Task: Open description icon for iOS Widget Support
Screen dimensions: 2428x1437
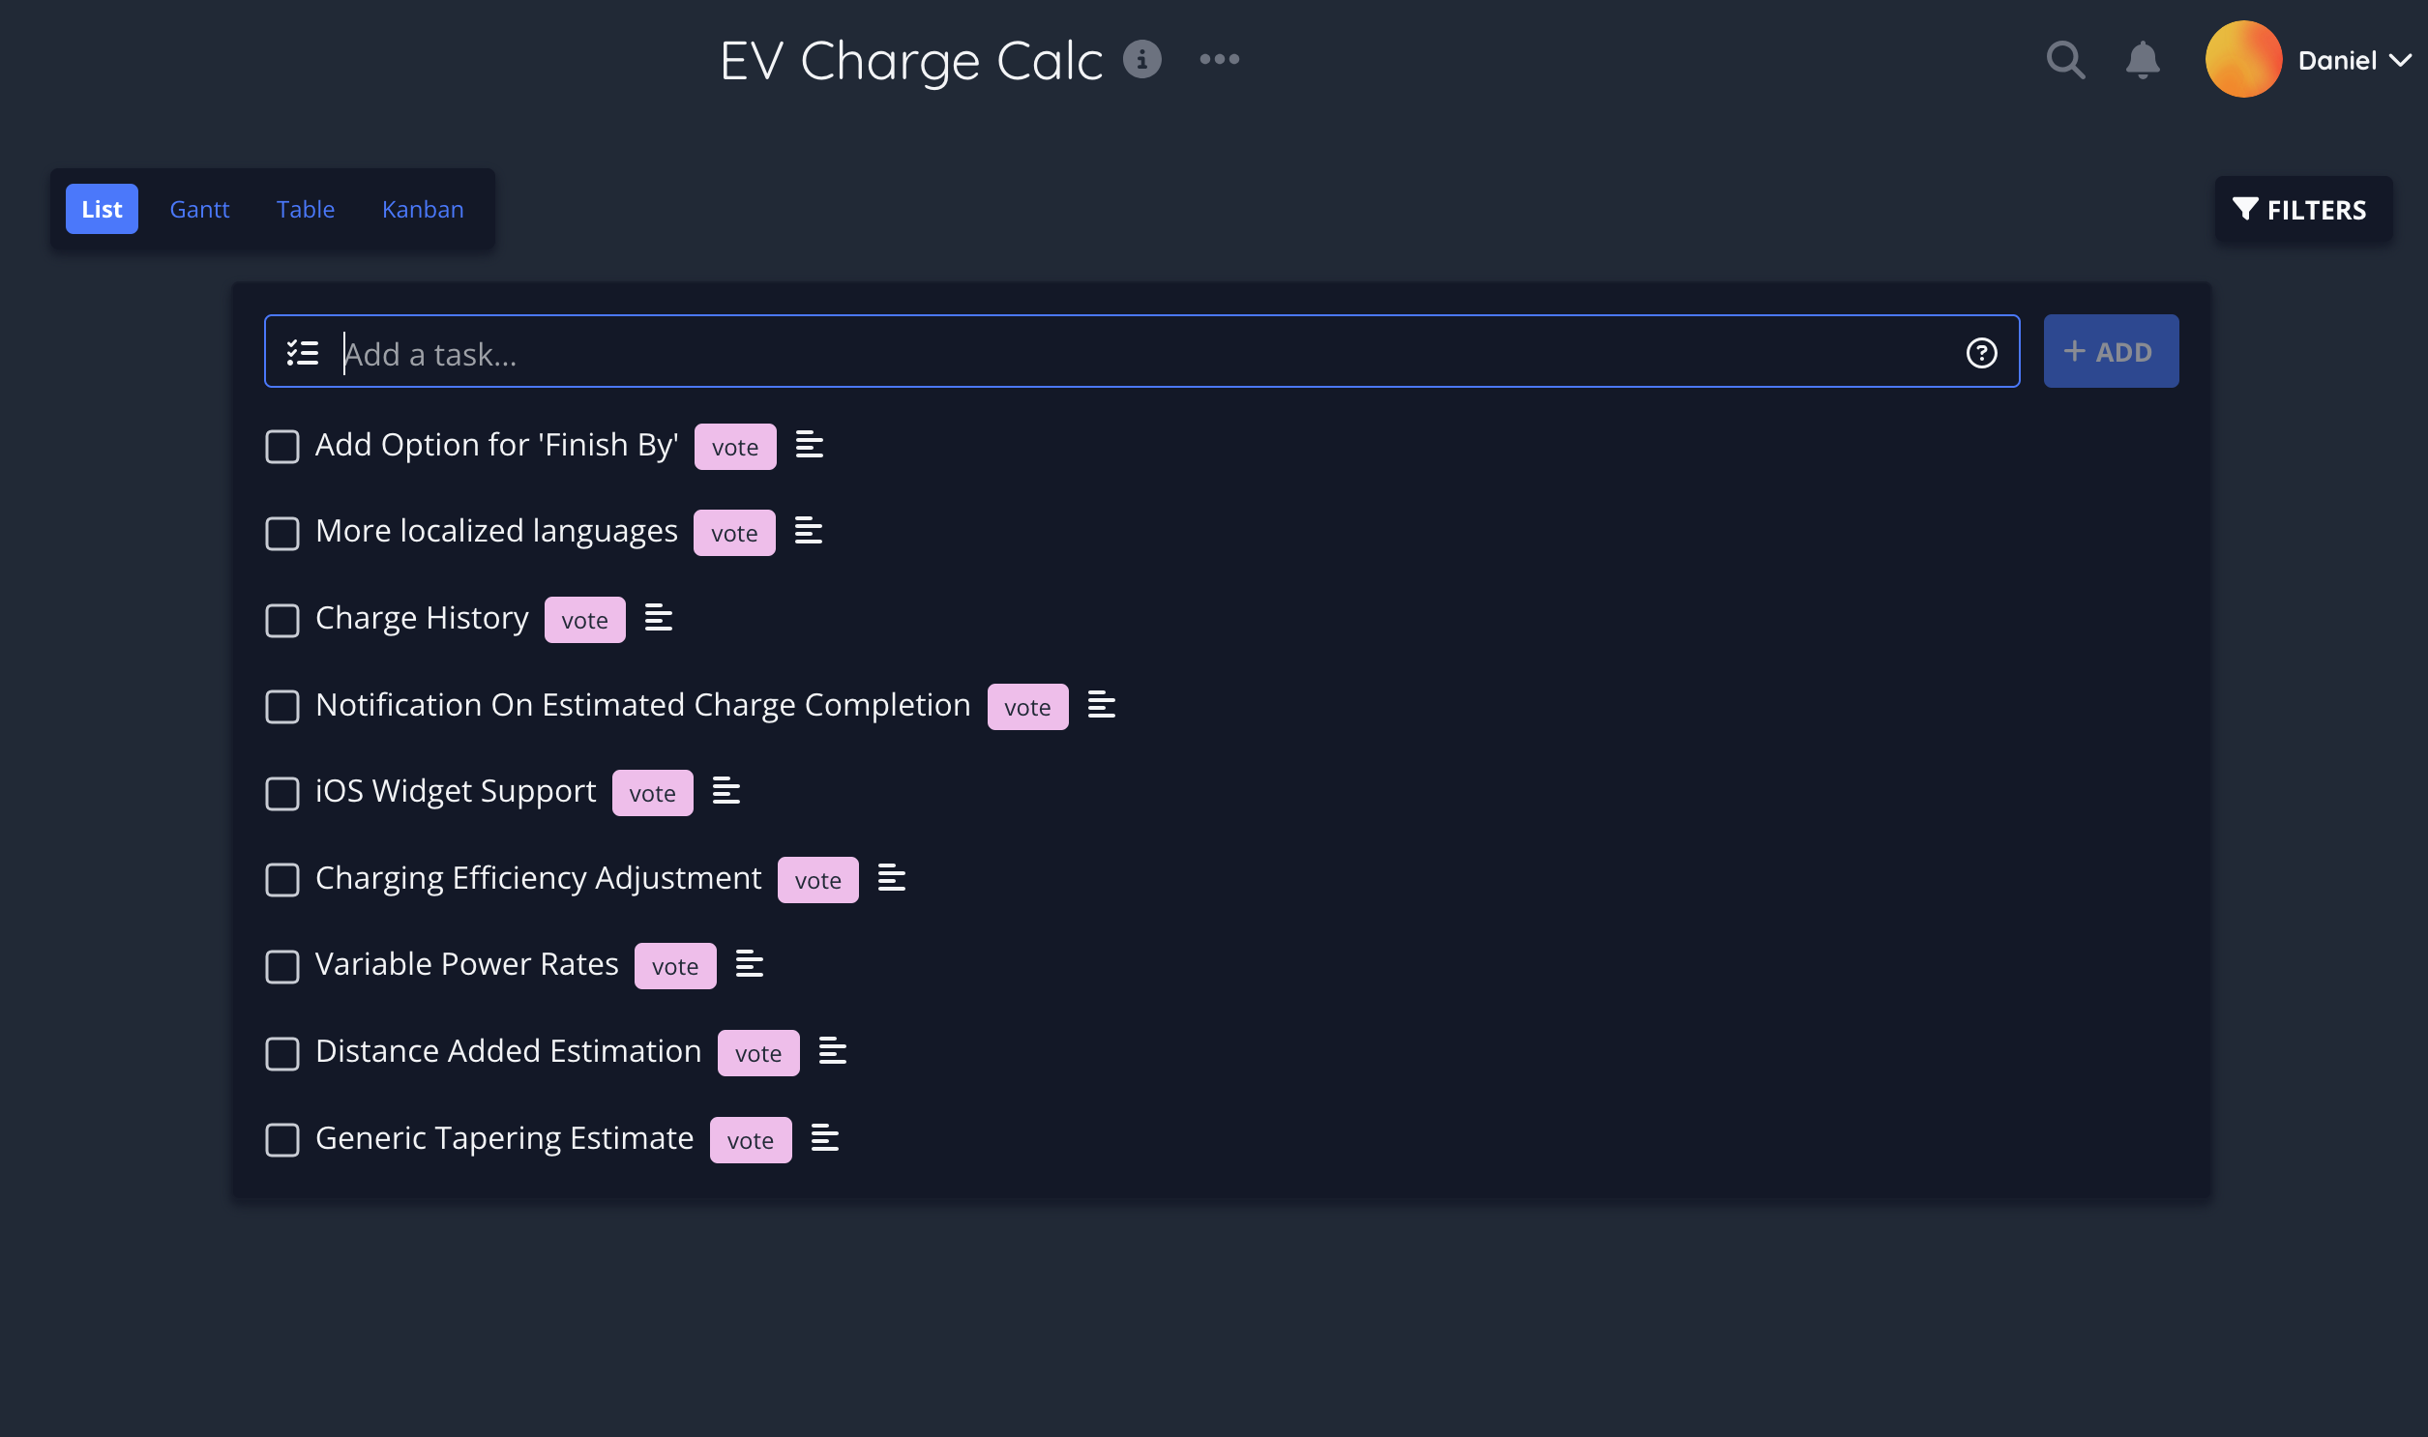Action: coord(726,791)
